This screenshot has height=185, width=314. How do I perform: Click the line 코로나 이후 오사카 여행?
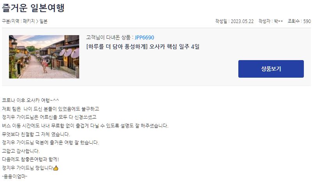[30, 100]
